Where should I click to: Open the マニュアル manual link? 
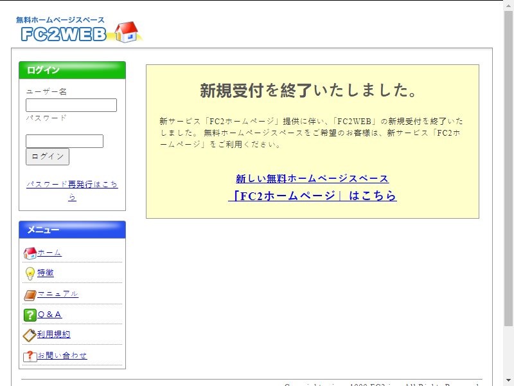point(58,294)
